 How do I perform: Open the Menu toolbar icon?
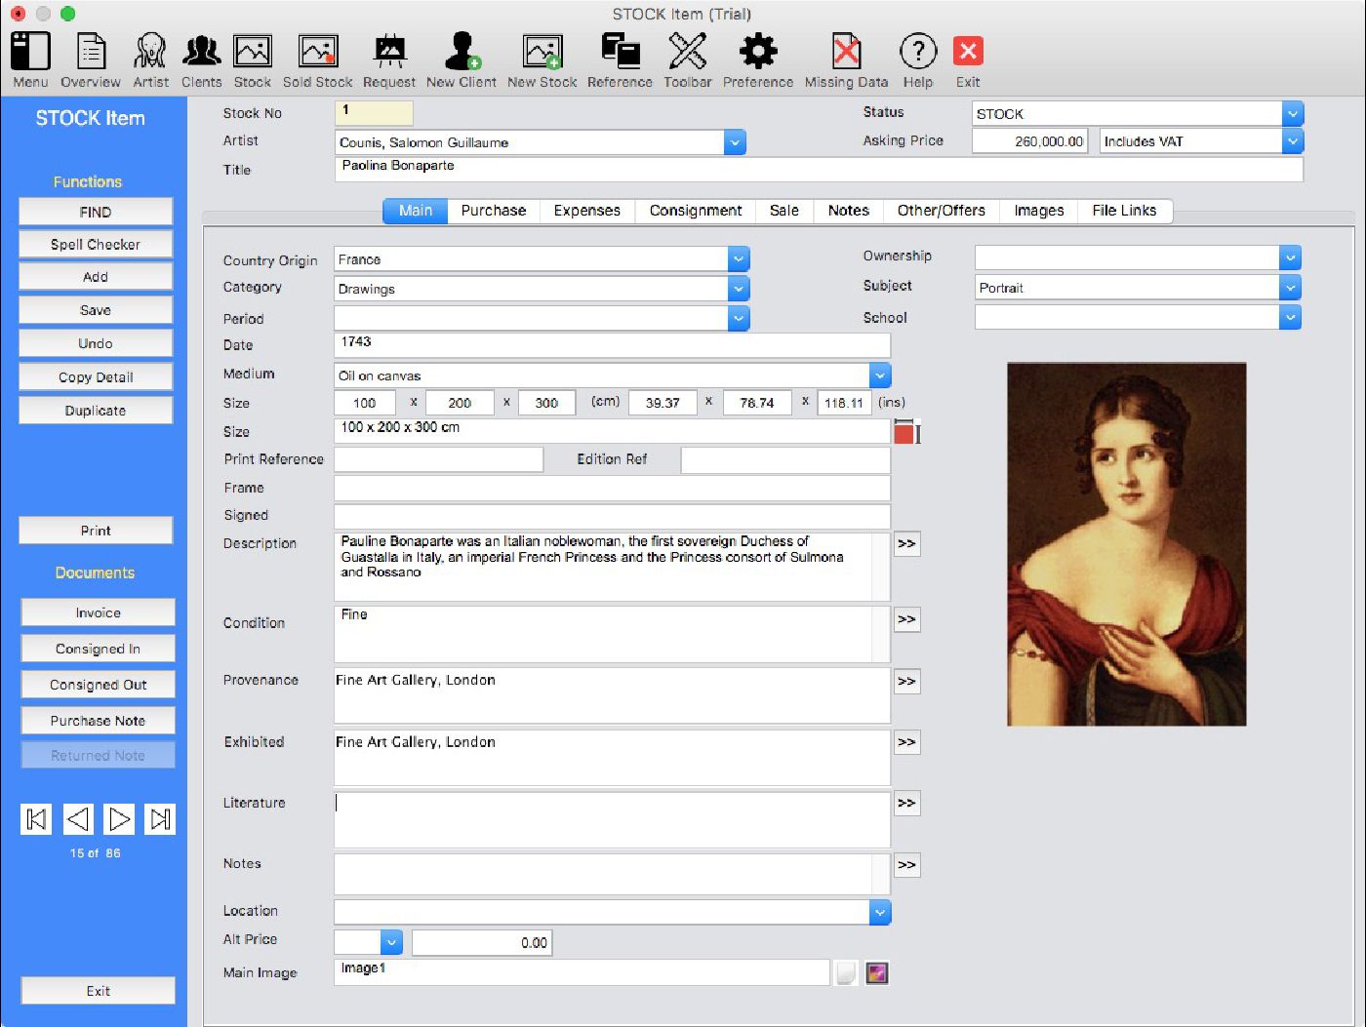pyautogui.click(x=30, y=60)
